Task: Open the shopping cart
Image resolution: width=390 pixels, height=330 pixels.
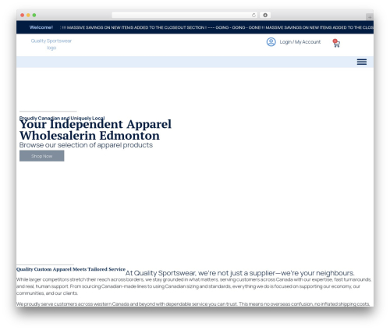Action: pyautogui.click(x=336, y=43)
